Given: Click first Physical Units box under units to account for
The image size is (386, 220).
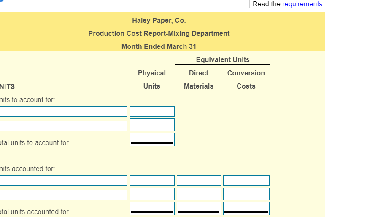Looking at the screenshot, I should pos(152,112).
